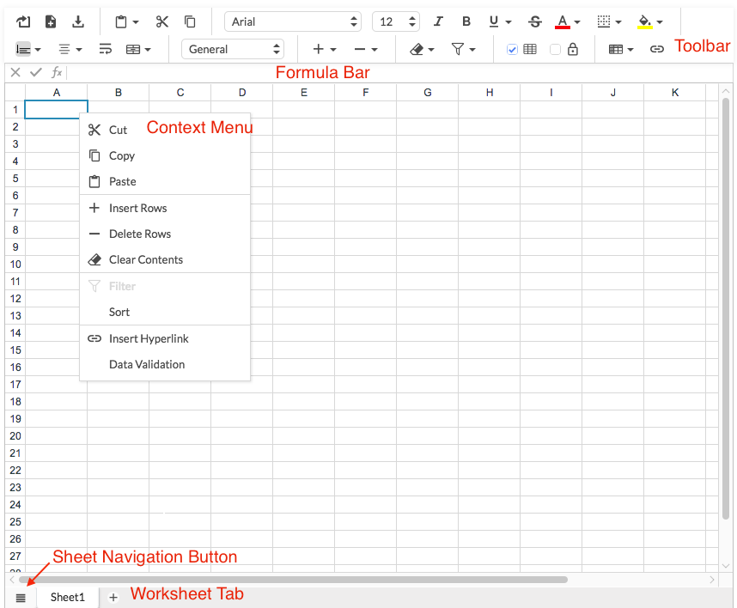This screenshot has width=737, height=608.
Task: Click the import file toolbar icon
Action: tap(23, 21)
